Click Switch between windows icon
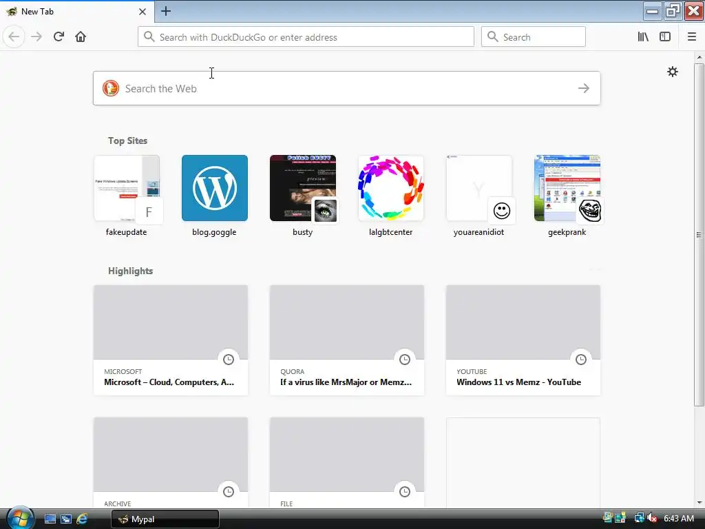Screen dimensions: 705x529 (x=66, y=519)
